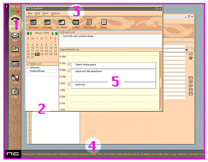The height and width of the screenshot is (162, 208).
Task: Click the Delete toolbar icon
Action: point(104,22)
